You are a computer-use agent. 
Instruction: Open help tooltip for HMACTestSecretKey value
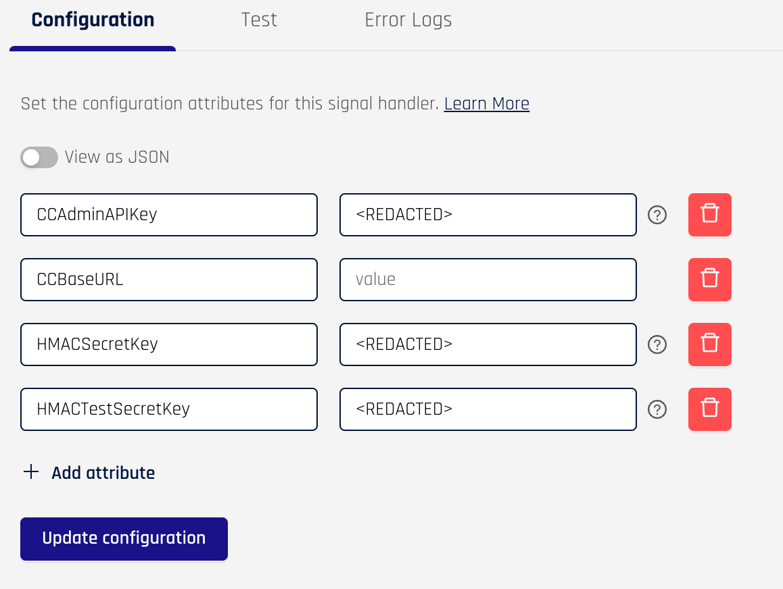657,409
